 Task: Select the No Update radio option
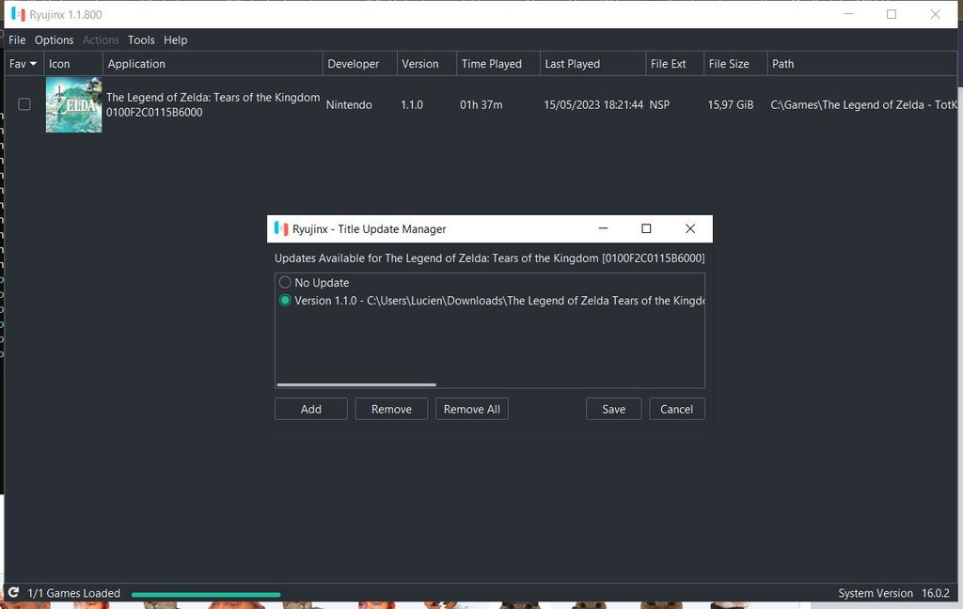pyautogui.click(x=285, y=283)
